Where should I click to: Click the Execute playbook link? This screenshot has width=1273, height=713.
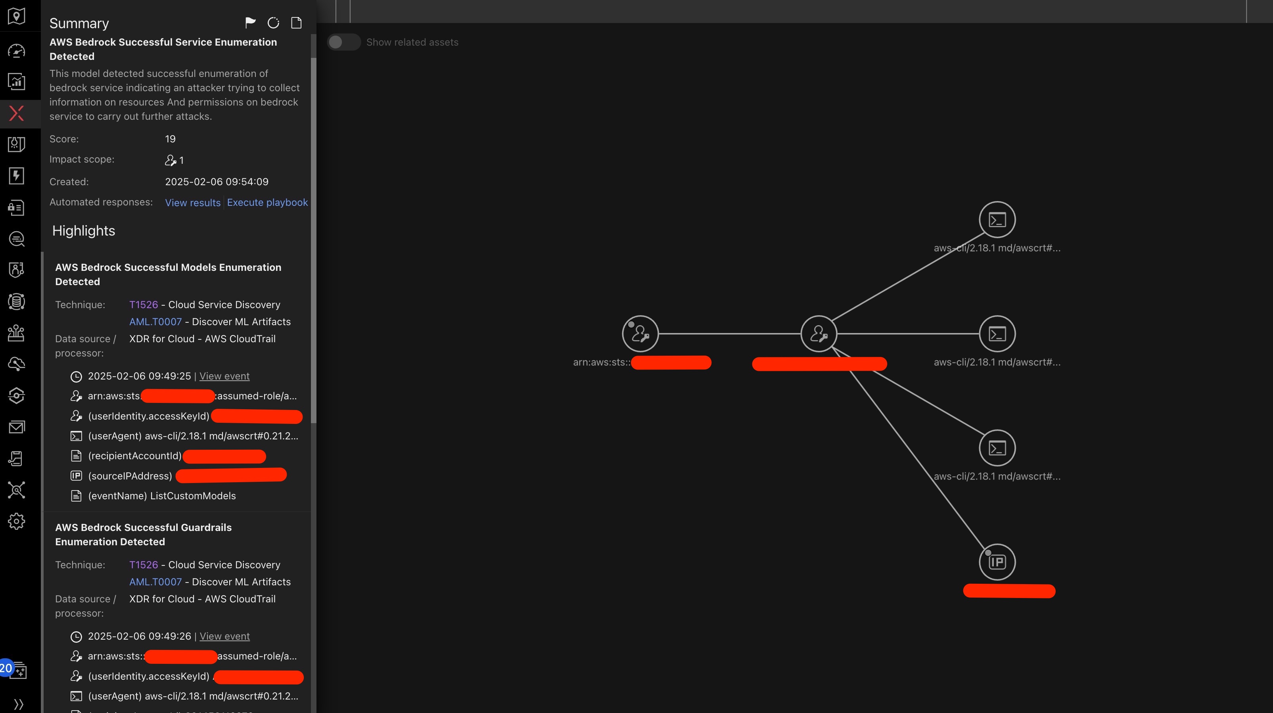click(267, 203)
